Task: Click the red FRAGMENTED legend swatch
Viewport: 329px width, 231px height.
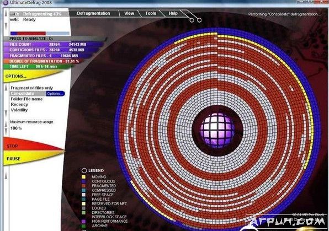Action: [x=83, y=186]
